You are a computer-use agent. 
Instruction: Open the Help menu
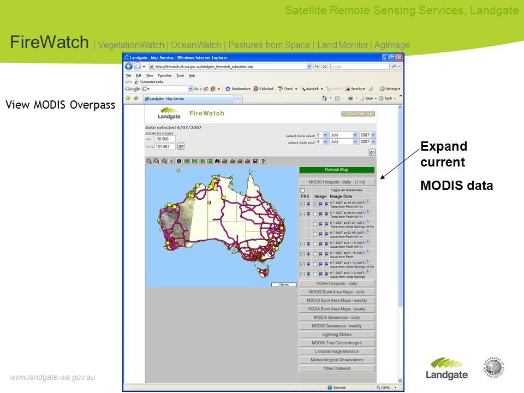192,75
